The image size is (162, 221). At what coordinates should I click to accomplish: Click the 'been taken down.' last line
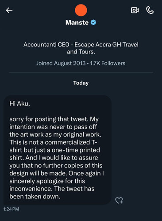pyautogui.click(x=35, y=196)
